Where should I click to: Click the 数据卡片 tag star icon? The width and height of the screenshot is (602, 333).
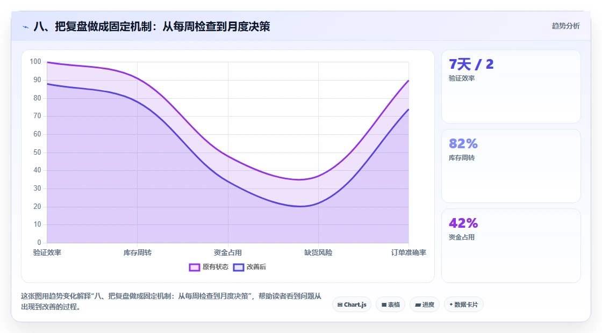[x=451, y=305]
